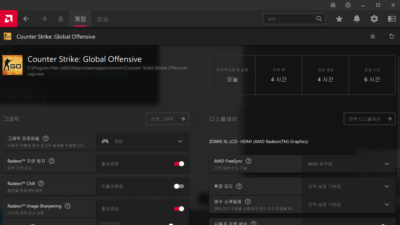Disable Radeon 지연 방지 toggle
Image resolution: width=400 pixels, height=225 pixels.
pos(179,164)
